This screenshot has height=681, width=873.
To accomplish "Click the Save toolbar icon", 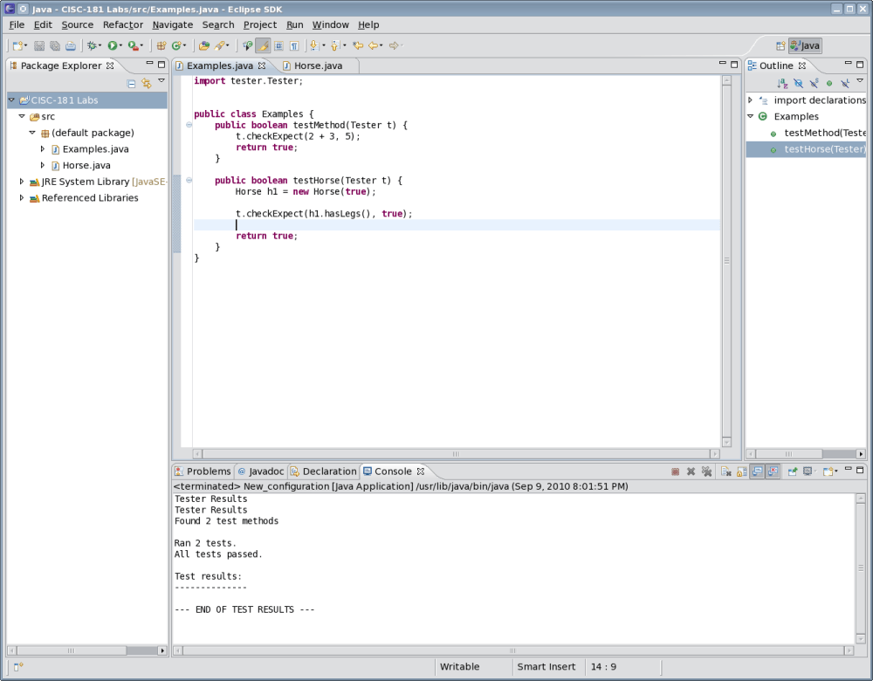I will point(38,45).
